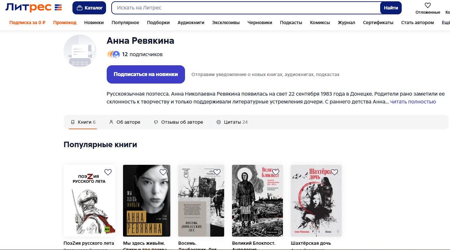Screen dimensions: 450x250
Task: Open the Ещё menu in the navigation bar
Action: (446, 23)
